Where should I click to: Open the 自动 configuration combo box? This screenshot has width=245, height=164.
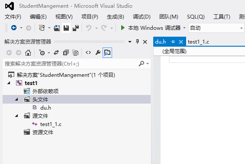[x=216, y=28]
